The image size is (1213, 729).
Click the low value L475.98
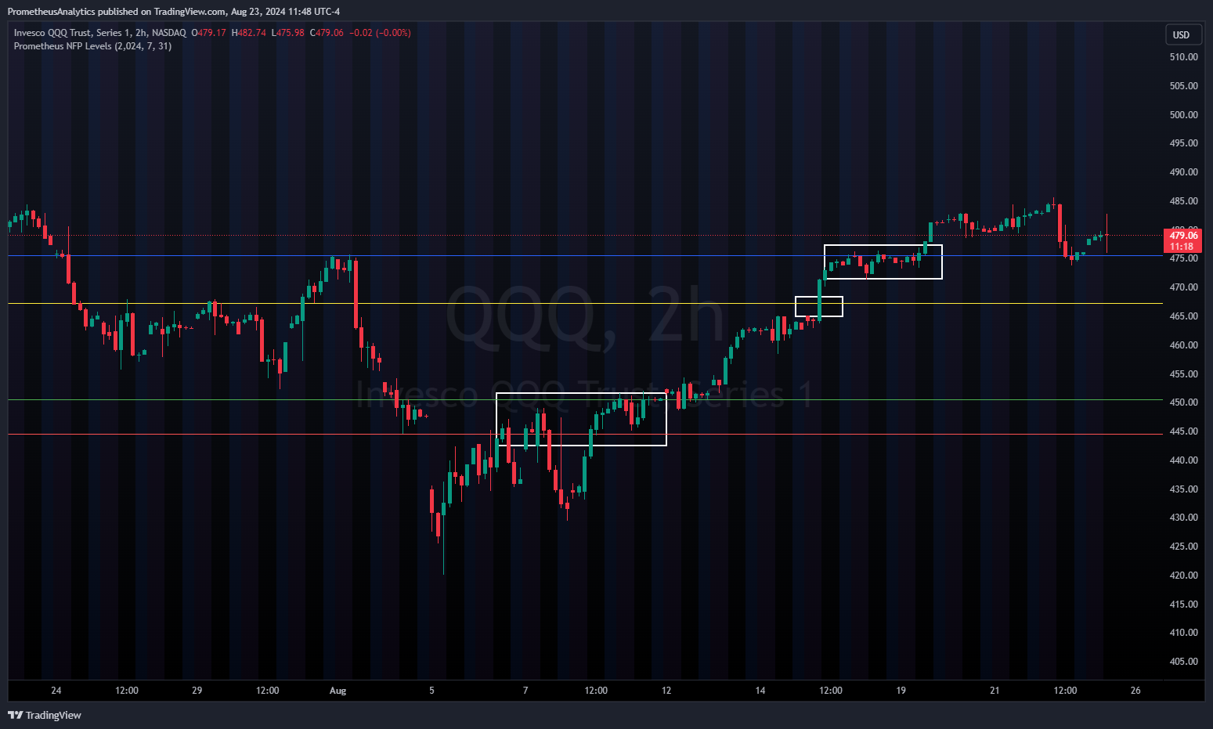tap(288, 33)
